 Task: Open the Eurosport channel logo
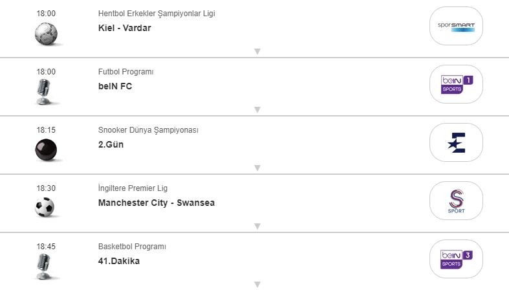click(x=457, y=142)
